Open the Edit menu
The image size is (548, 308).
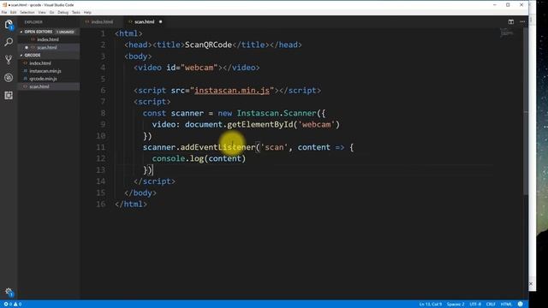14,12
